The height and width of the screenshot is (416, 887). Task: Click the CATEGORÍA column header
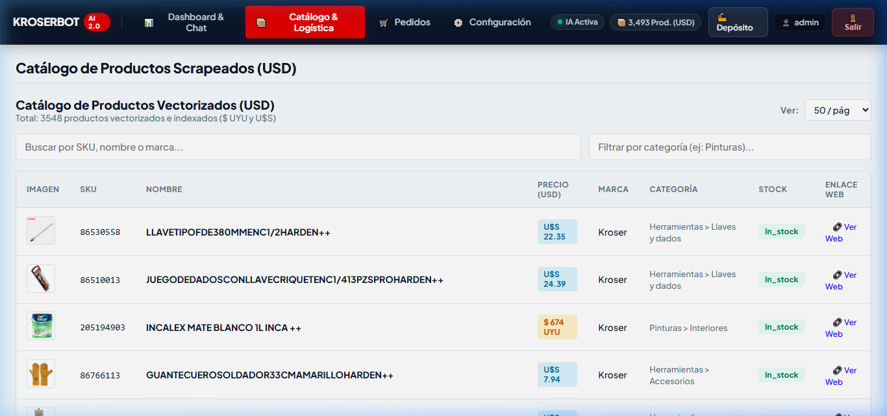[x=673, y=190]
